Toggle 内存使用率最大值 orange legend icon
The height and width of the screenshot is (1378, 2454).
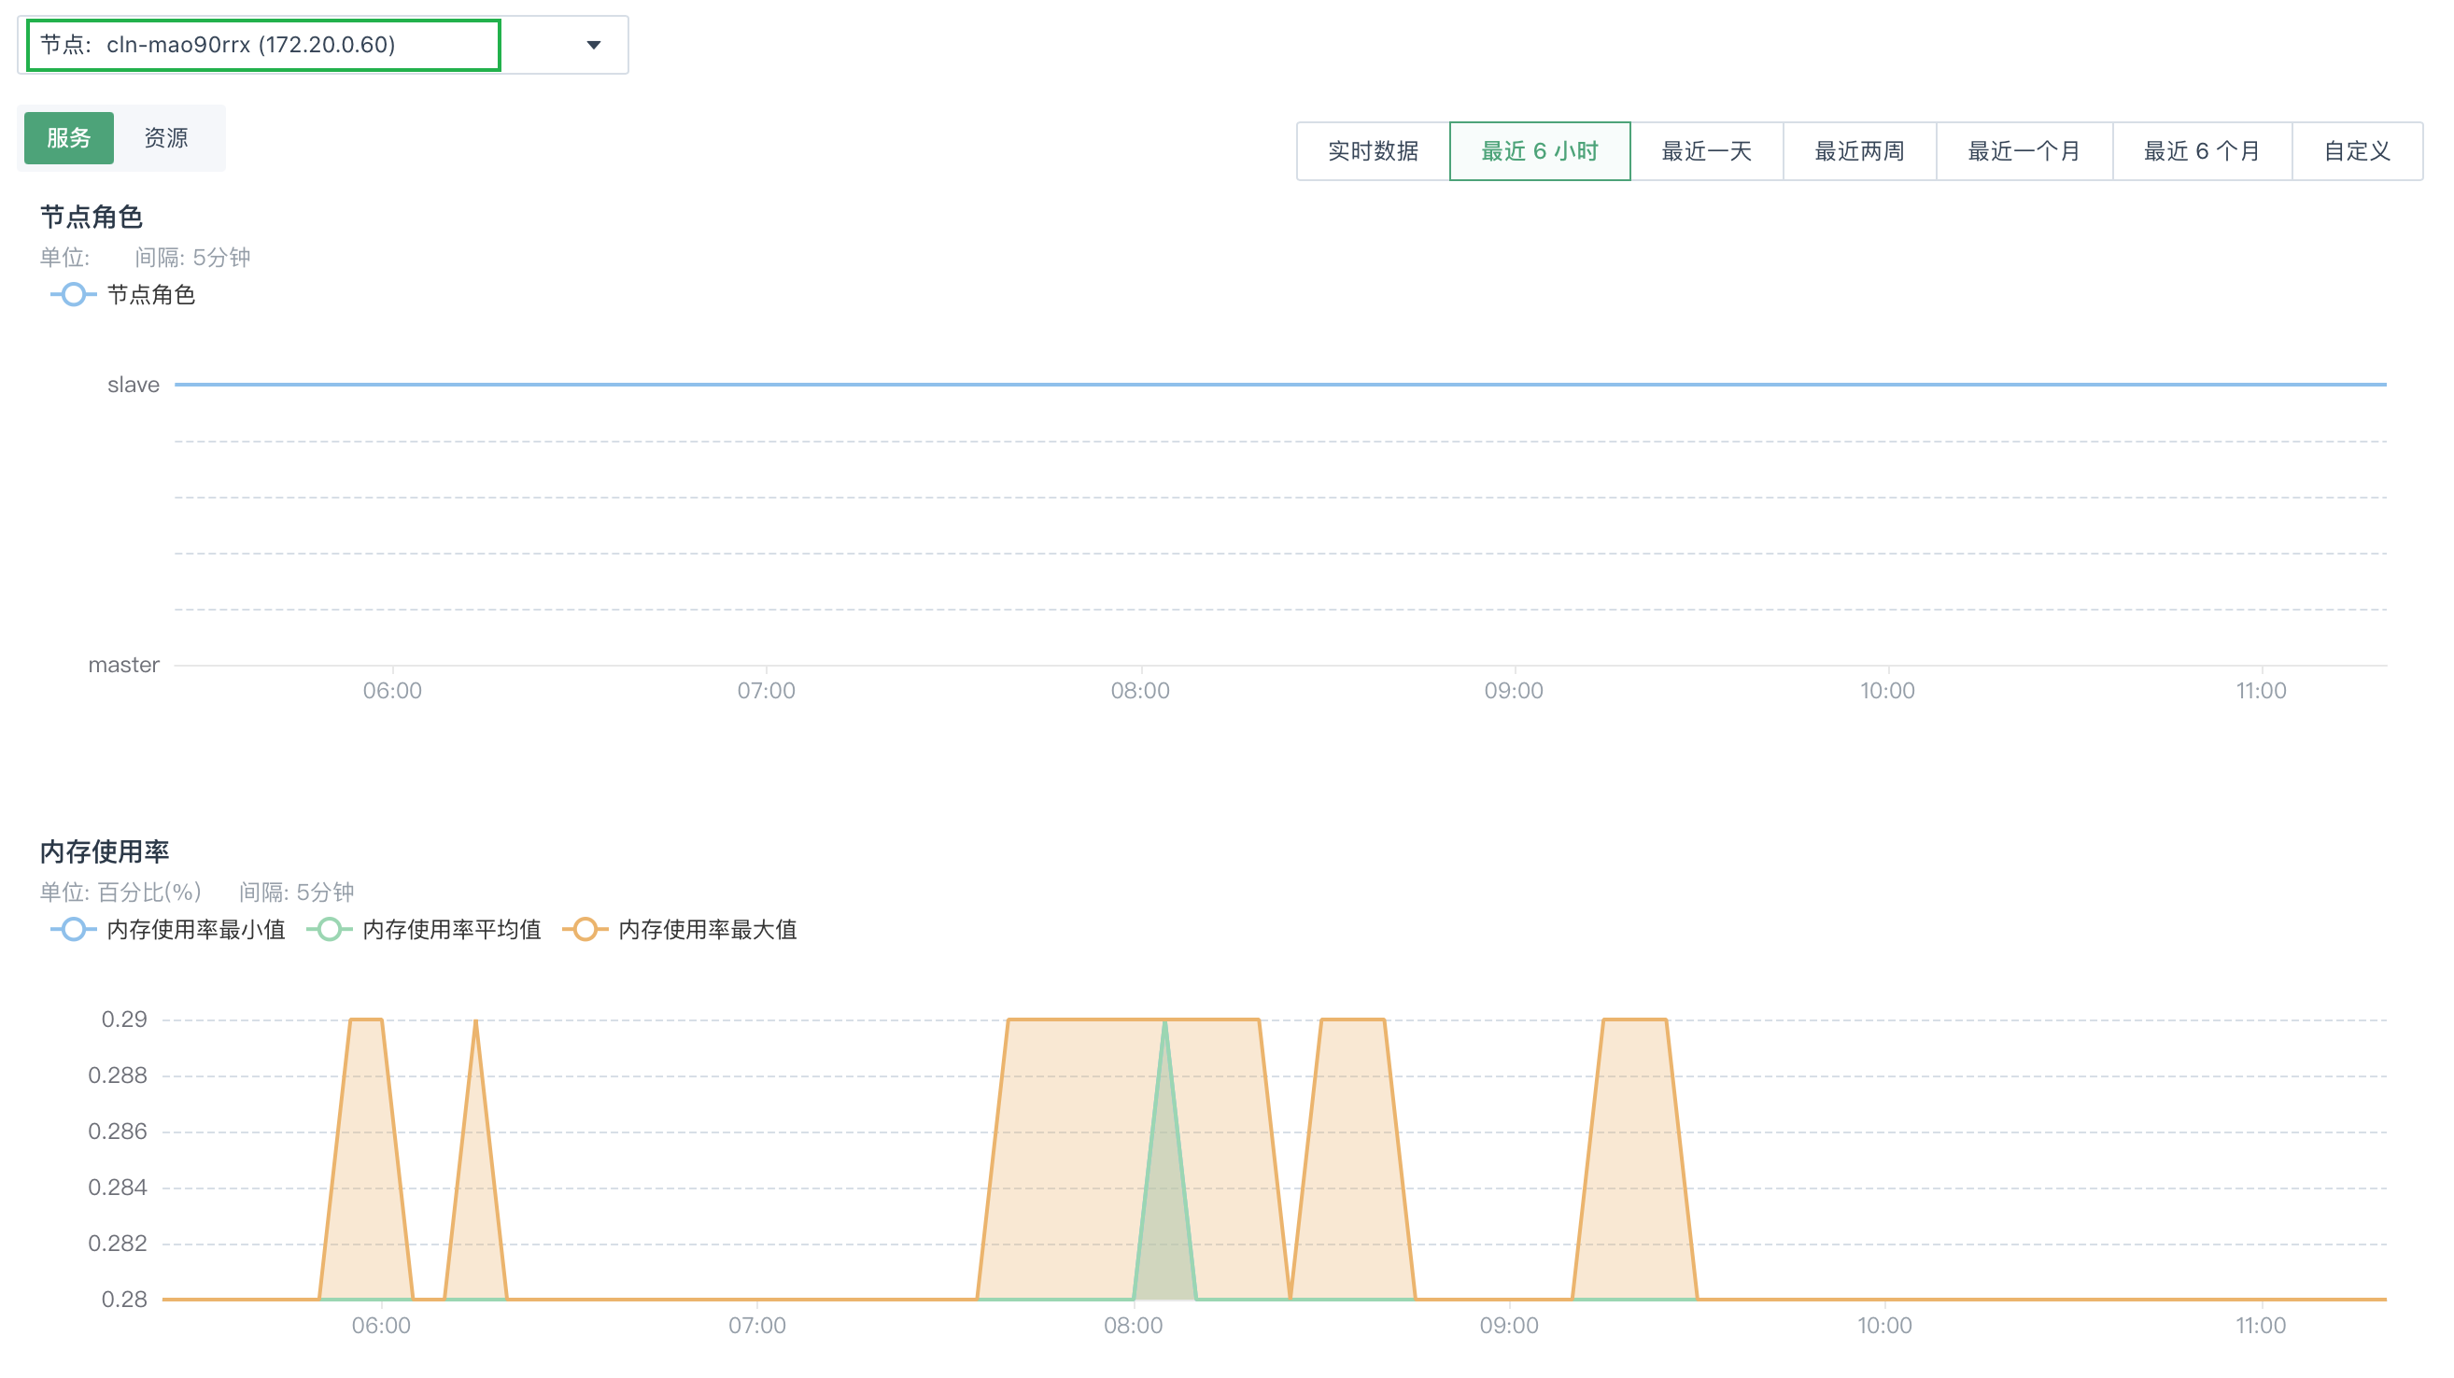[585, 930]
